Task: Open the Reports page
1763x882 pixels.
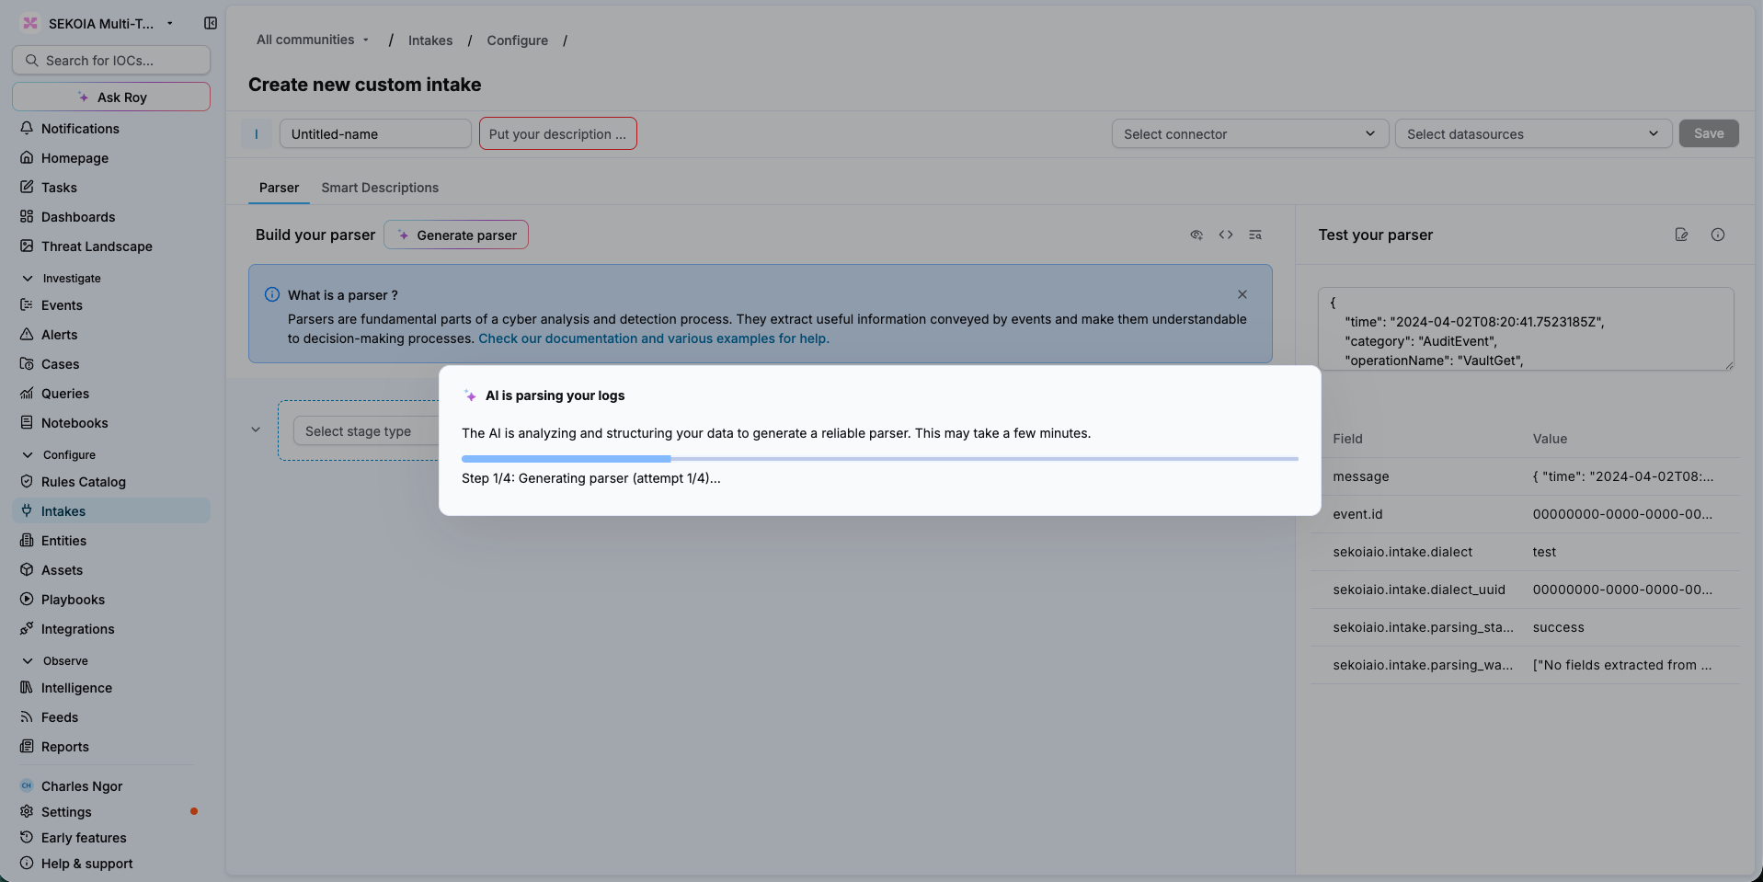Action: click(64, 747)
